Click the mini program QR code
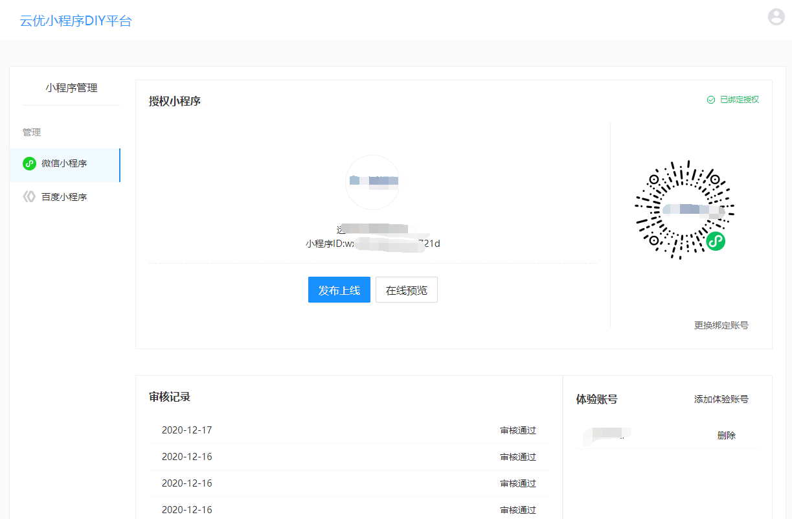 click(x=685, y=210)
